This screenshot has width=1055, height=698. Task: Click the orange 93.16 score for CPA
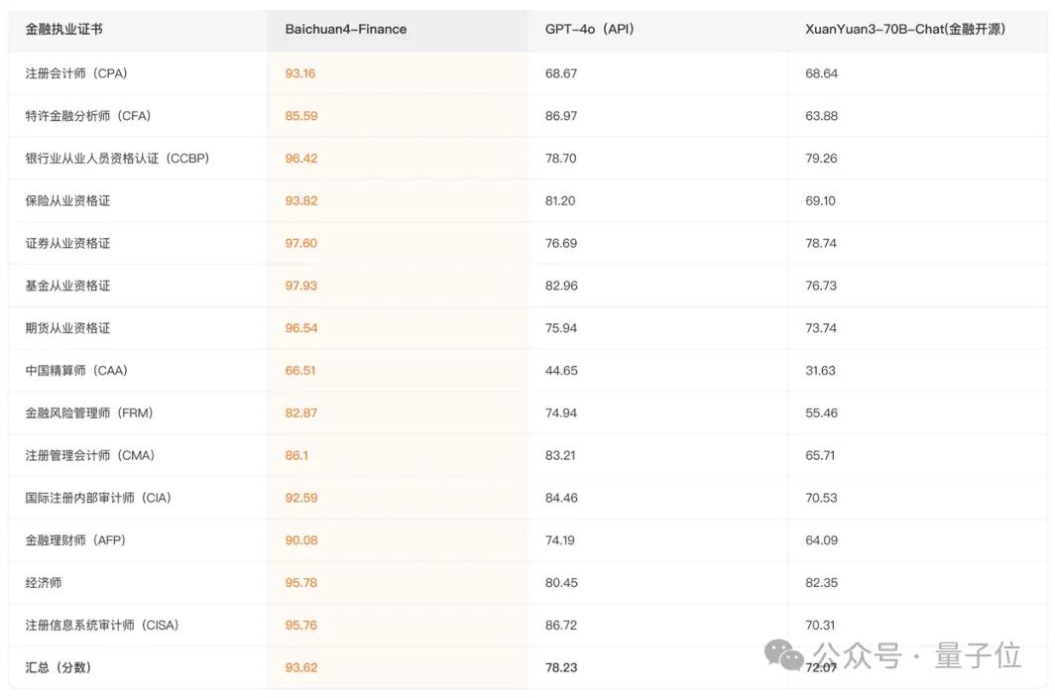pyautogui.click(x=300, y=73)
